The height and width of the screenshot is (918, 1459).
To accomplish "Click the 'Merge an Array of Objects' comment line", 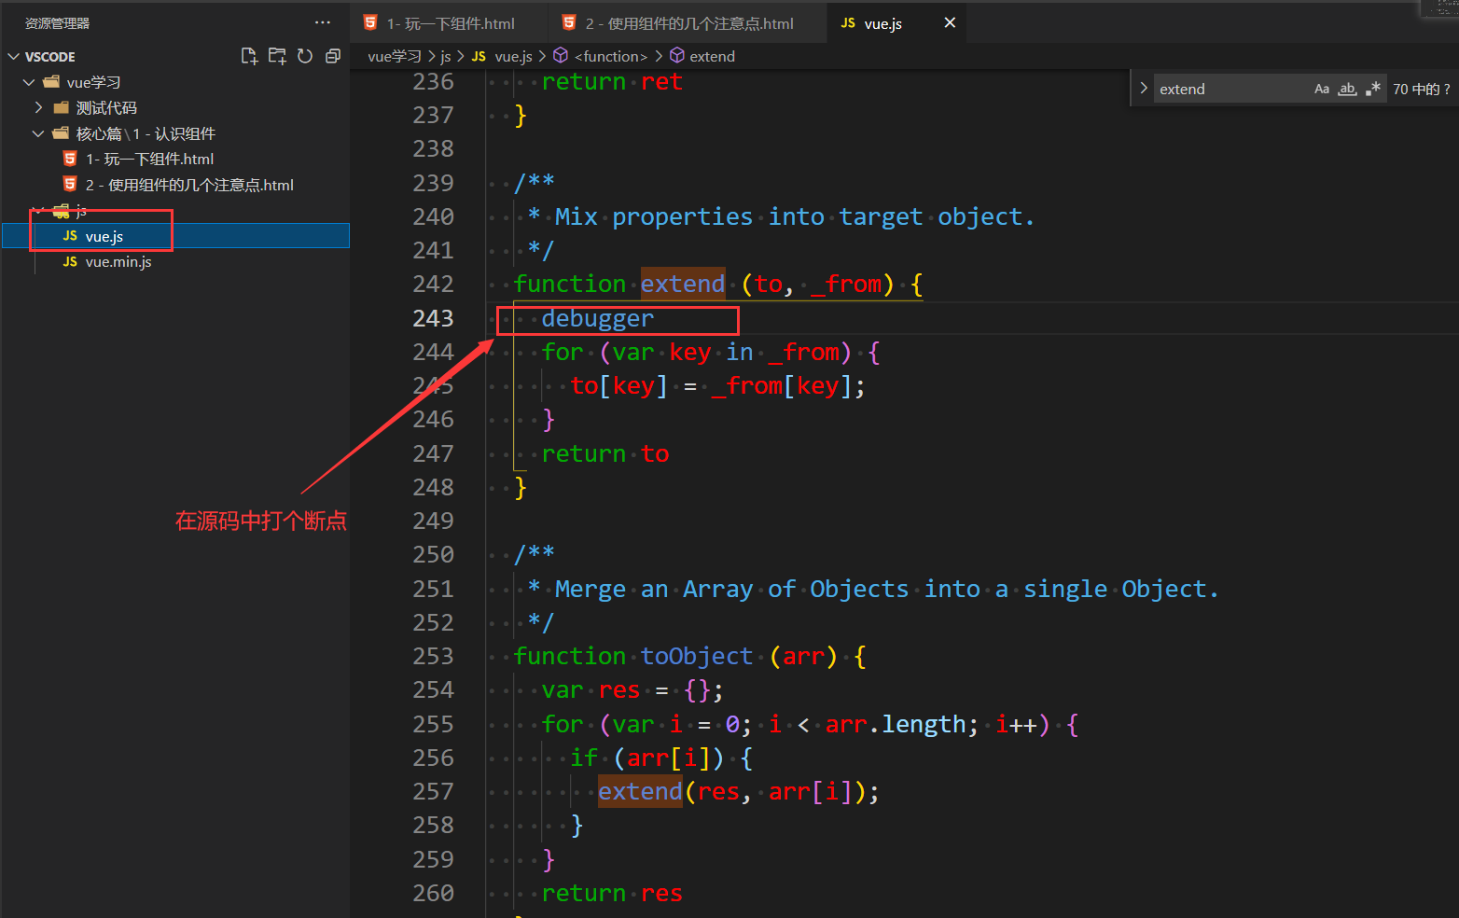I will click(x=886, y=589).
